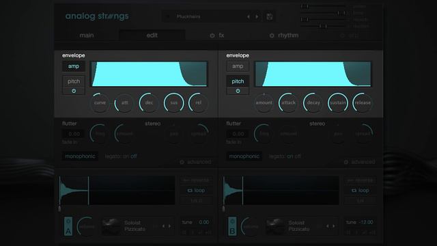The width and height of the screenshot is (437, 246).
Task: Toggle the left monophonic button
Action: (80, 156)
